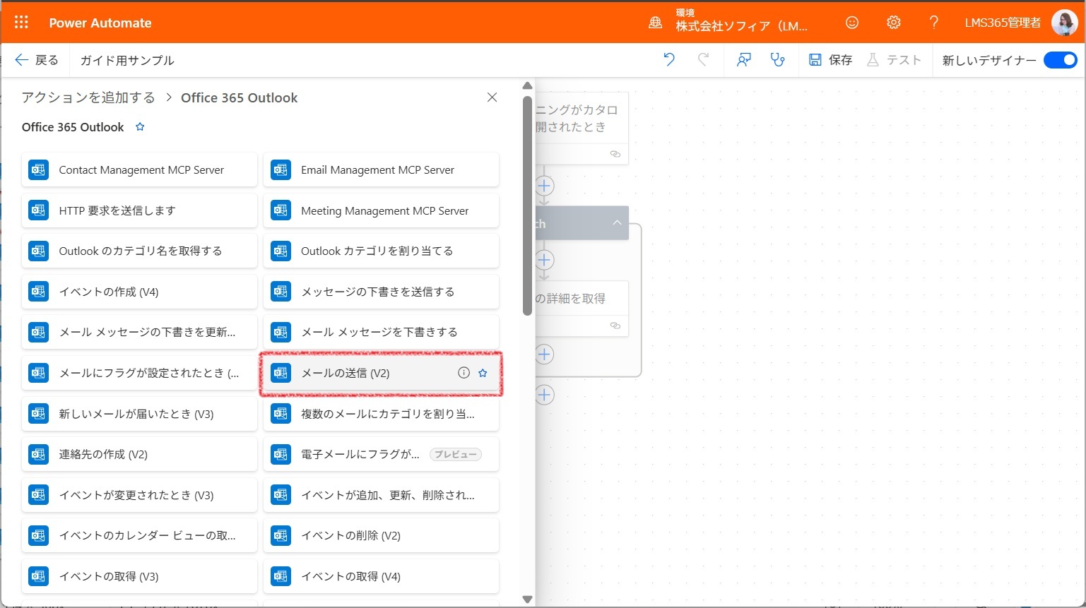This screenshot has width=1086, height=608.
Task: Open the trigger card on canvas
Action: (x=582, y=128)
